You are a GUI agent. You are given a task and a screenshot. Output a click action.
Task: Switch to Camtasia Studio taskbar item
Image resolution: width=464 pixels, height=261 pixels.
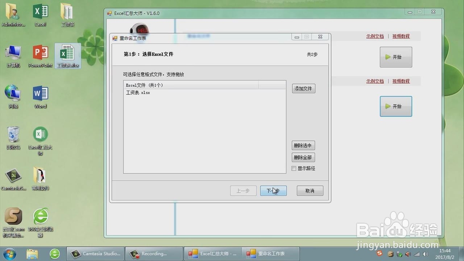pos(95,254)
